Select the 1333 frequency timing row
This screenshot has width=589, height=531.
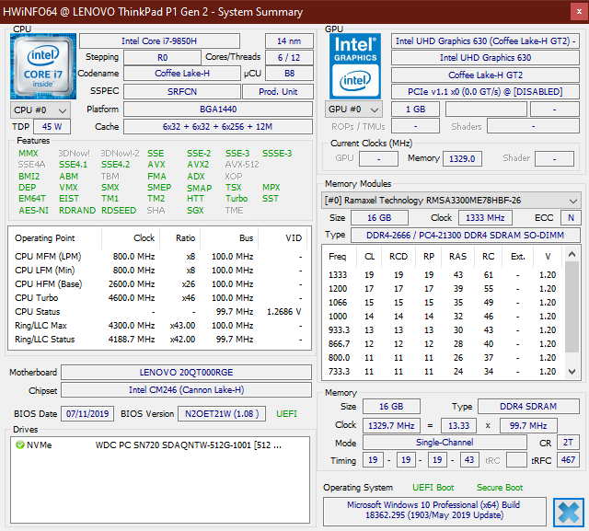pos(444,275)
